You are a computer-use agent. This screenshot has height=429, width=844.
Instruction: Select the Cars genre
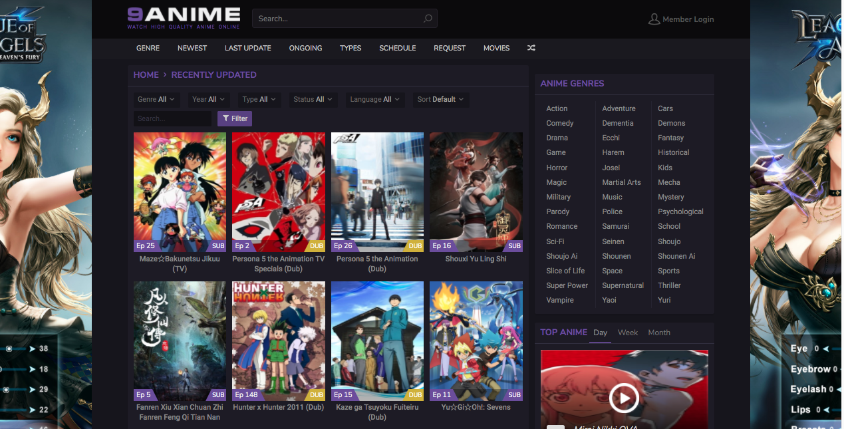point(665,108)
